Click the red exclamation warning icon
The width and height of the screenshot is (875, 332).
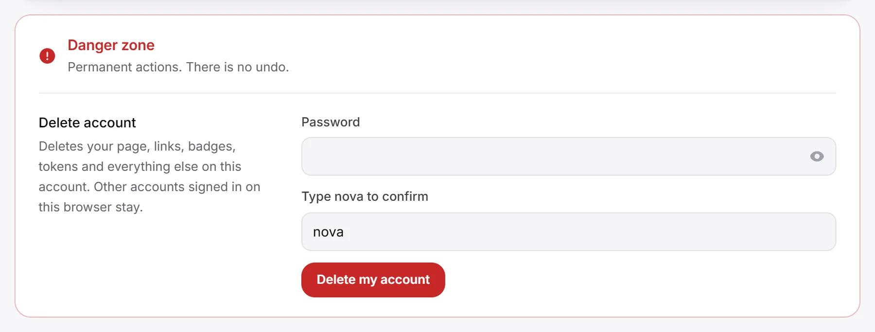pyautogui.click(x=47, y=56)
